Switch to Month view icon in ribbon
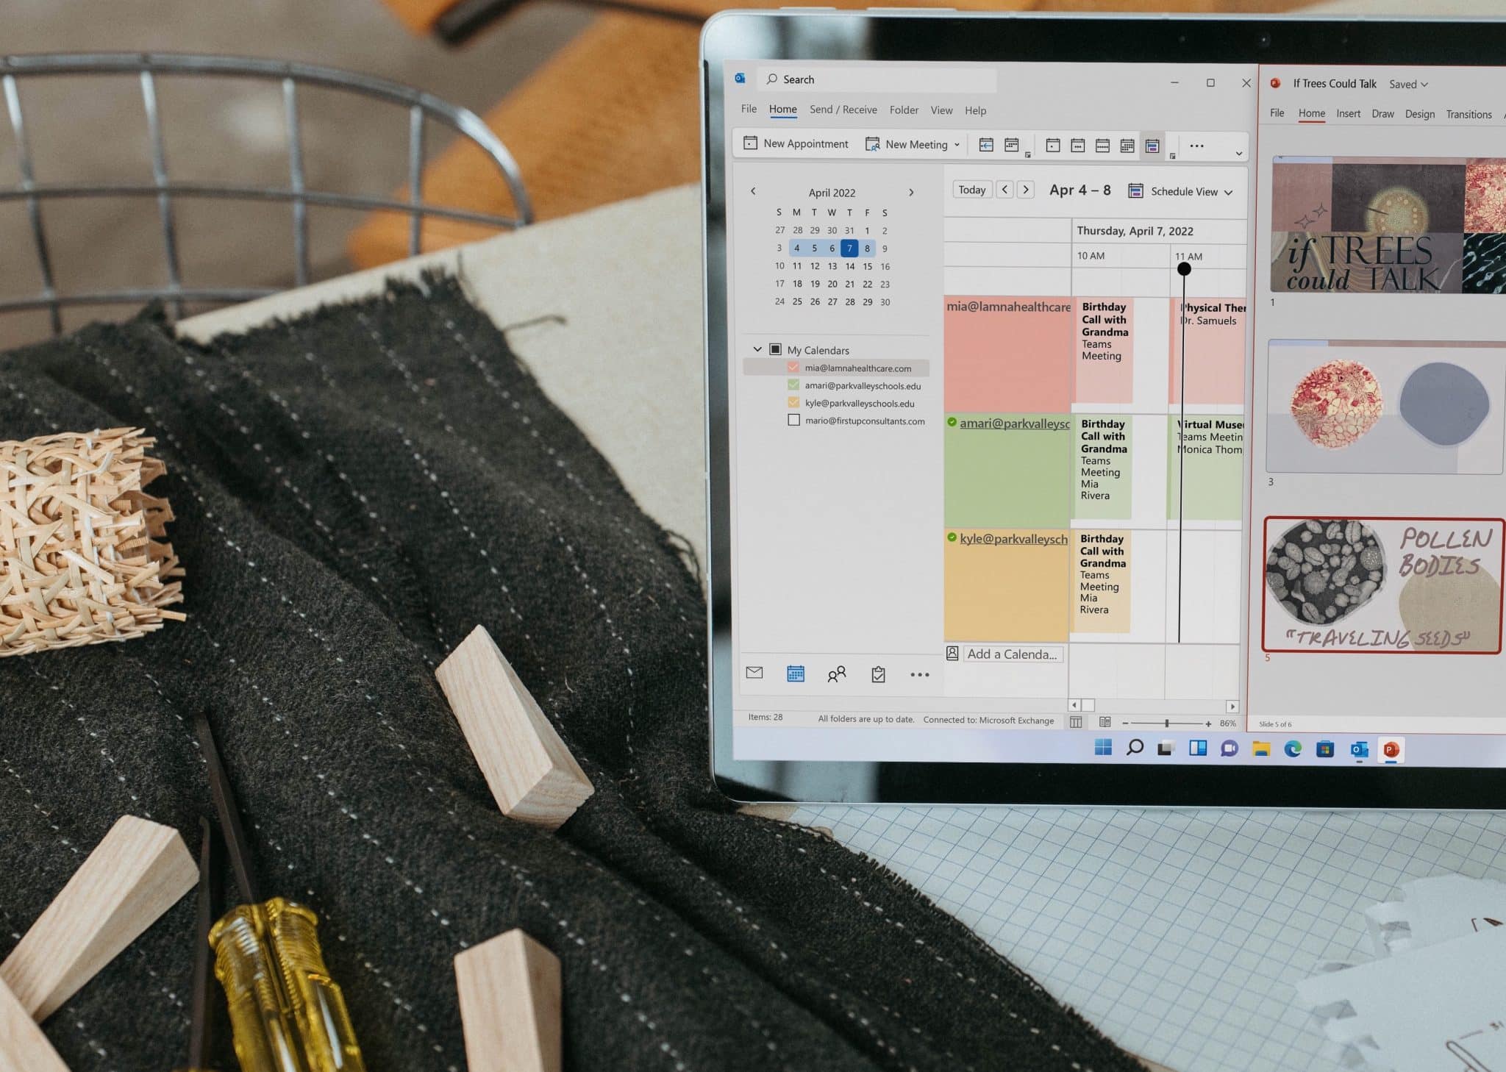This screenshot has height=1072, width=1506. pyautogui.click(x=1127, y=146)
